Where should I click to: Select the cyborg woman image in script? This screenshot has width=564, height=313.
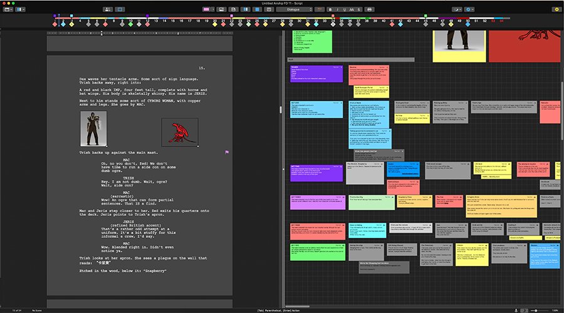pos(93,129)
